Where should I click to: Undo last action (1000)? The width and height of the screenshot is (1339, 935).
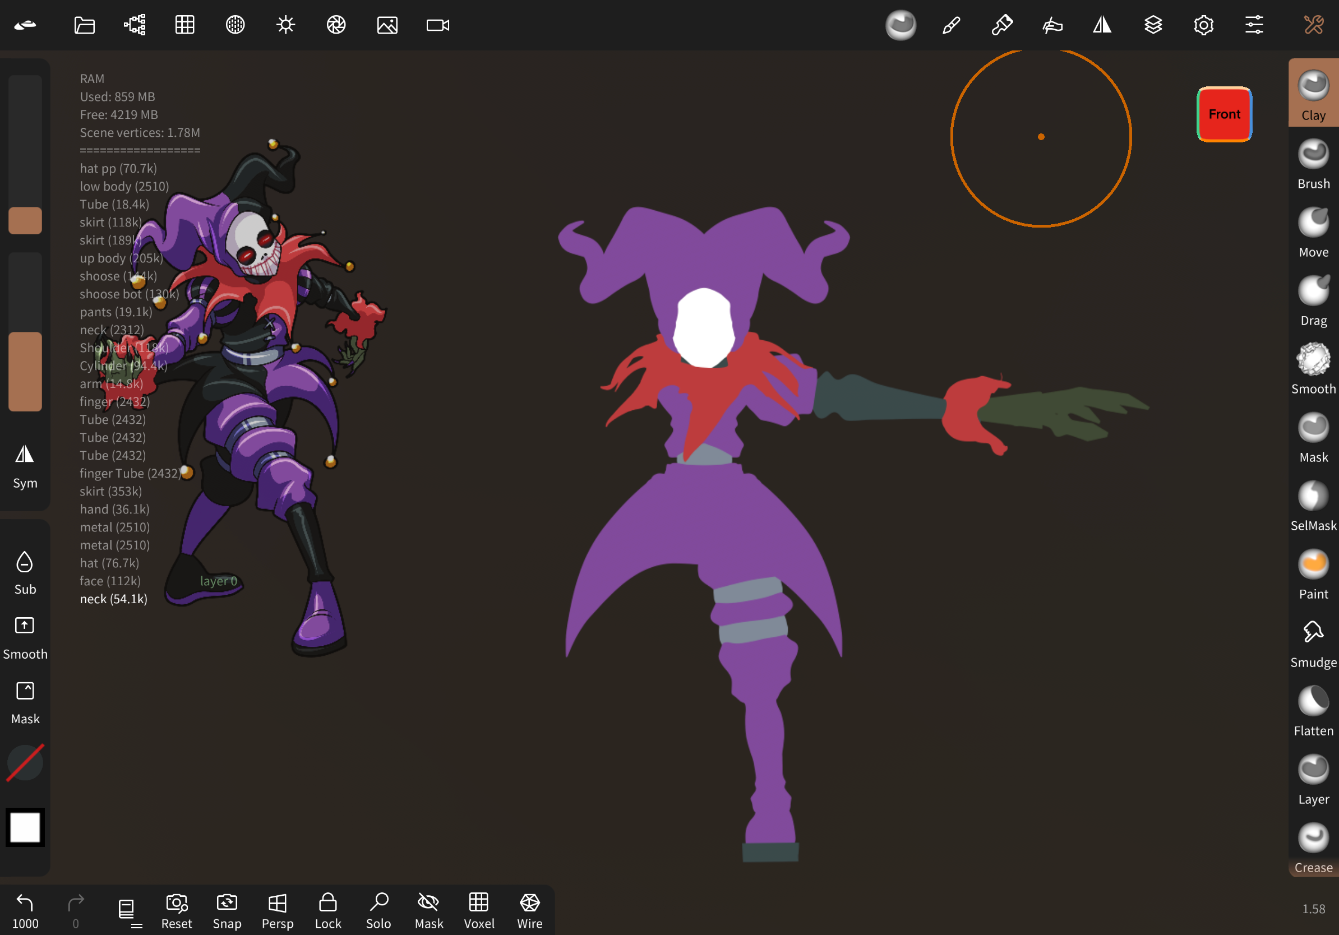pos(25,911)
